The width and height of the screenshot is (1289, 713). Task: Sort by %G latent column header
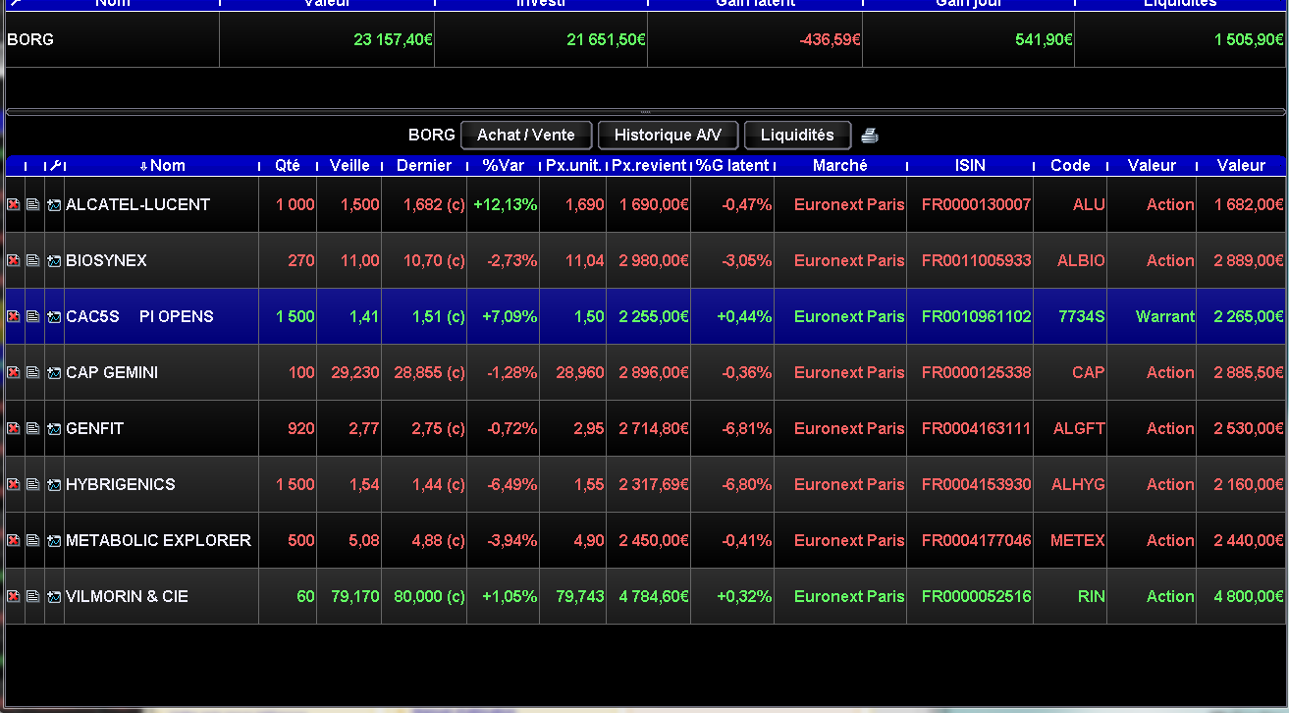[732, 165]
